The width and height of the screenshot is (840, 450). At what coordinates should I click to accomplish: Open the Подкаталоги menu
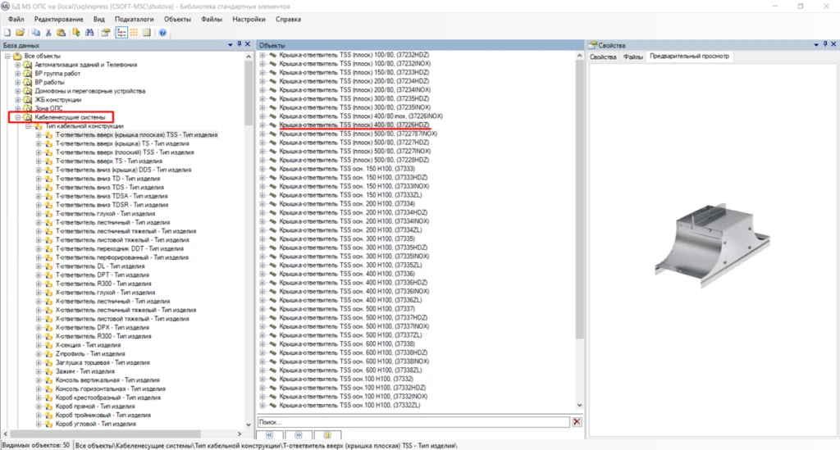[x=135, y=18]
